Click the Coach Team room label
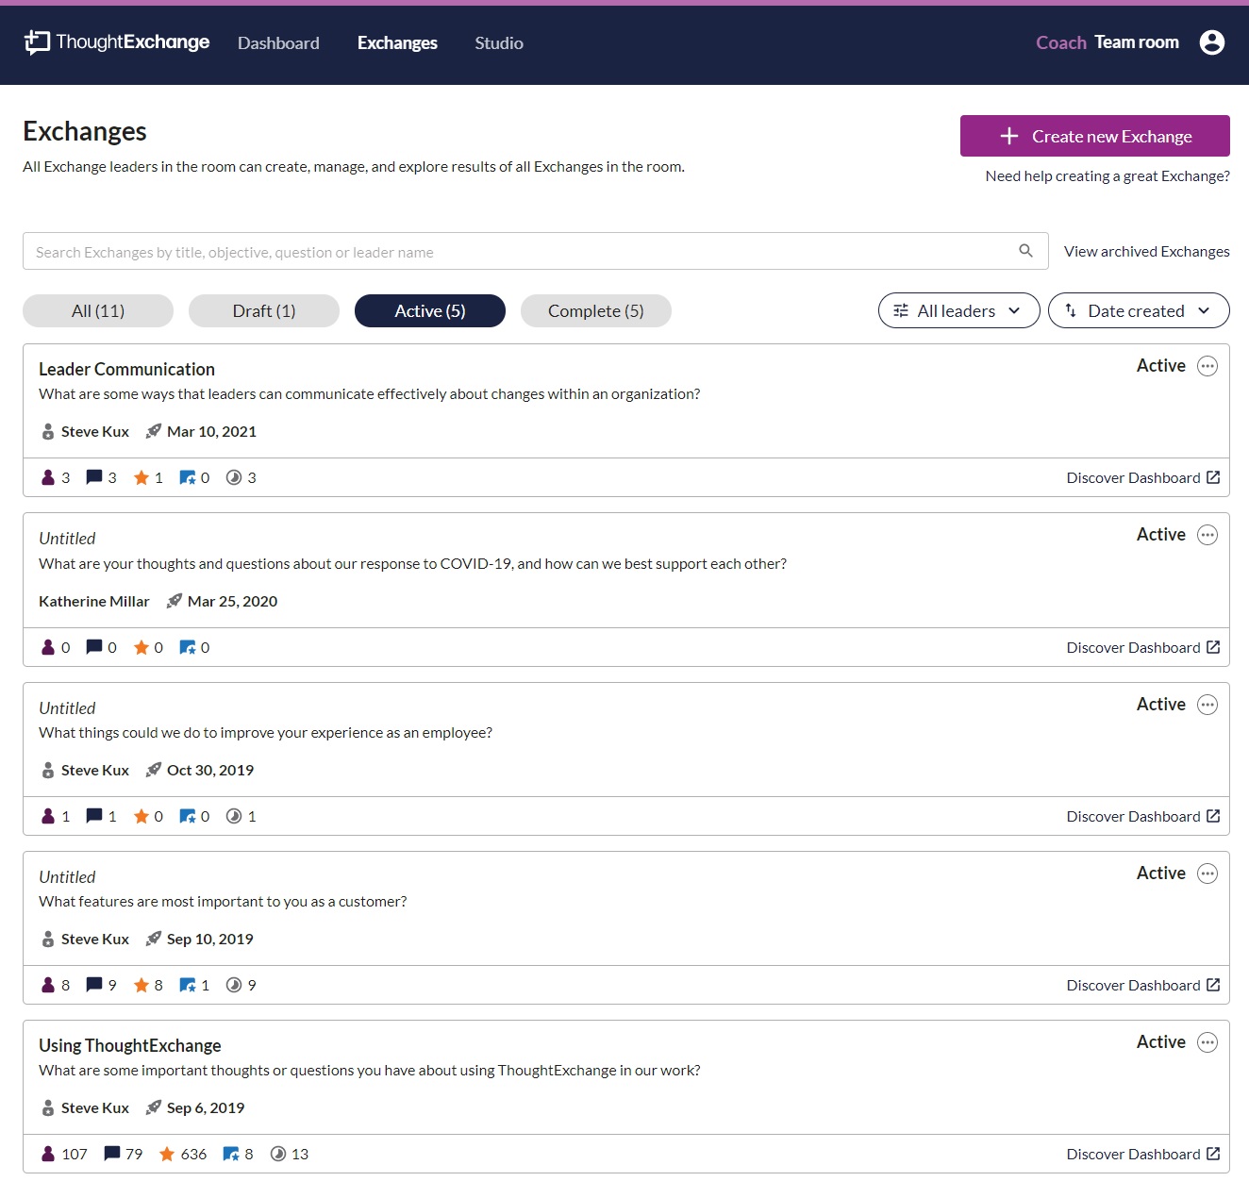Viewport: 1249px width, 1198px height. [x=1107, y=42]
